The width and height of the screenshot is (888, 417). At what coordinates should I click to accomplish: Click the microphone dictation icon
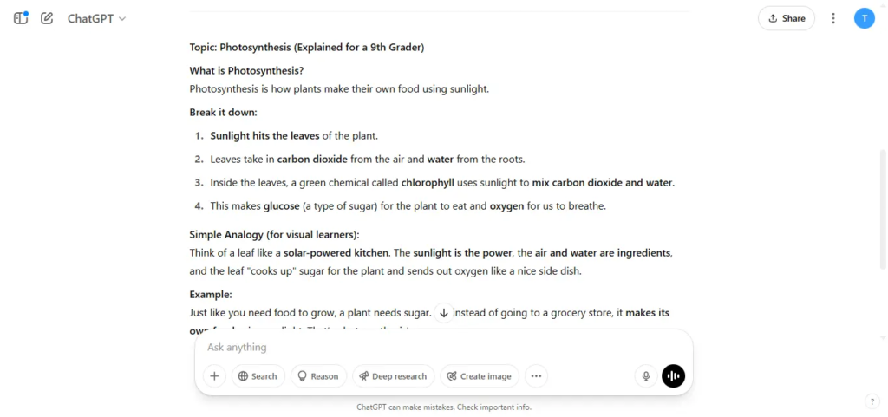tap(646, 376)
